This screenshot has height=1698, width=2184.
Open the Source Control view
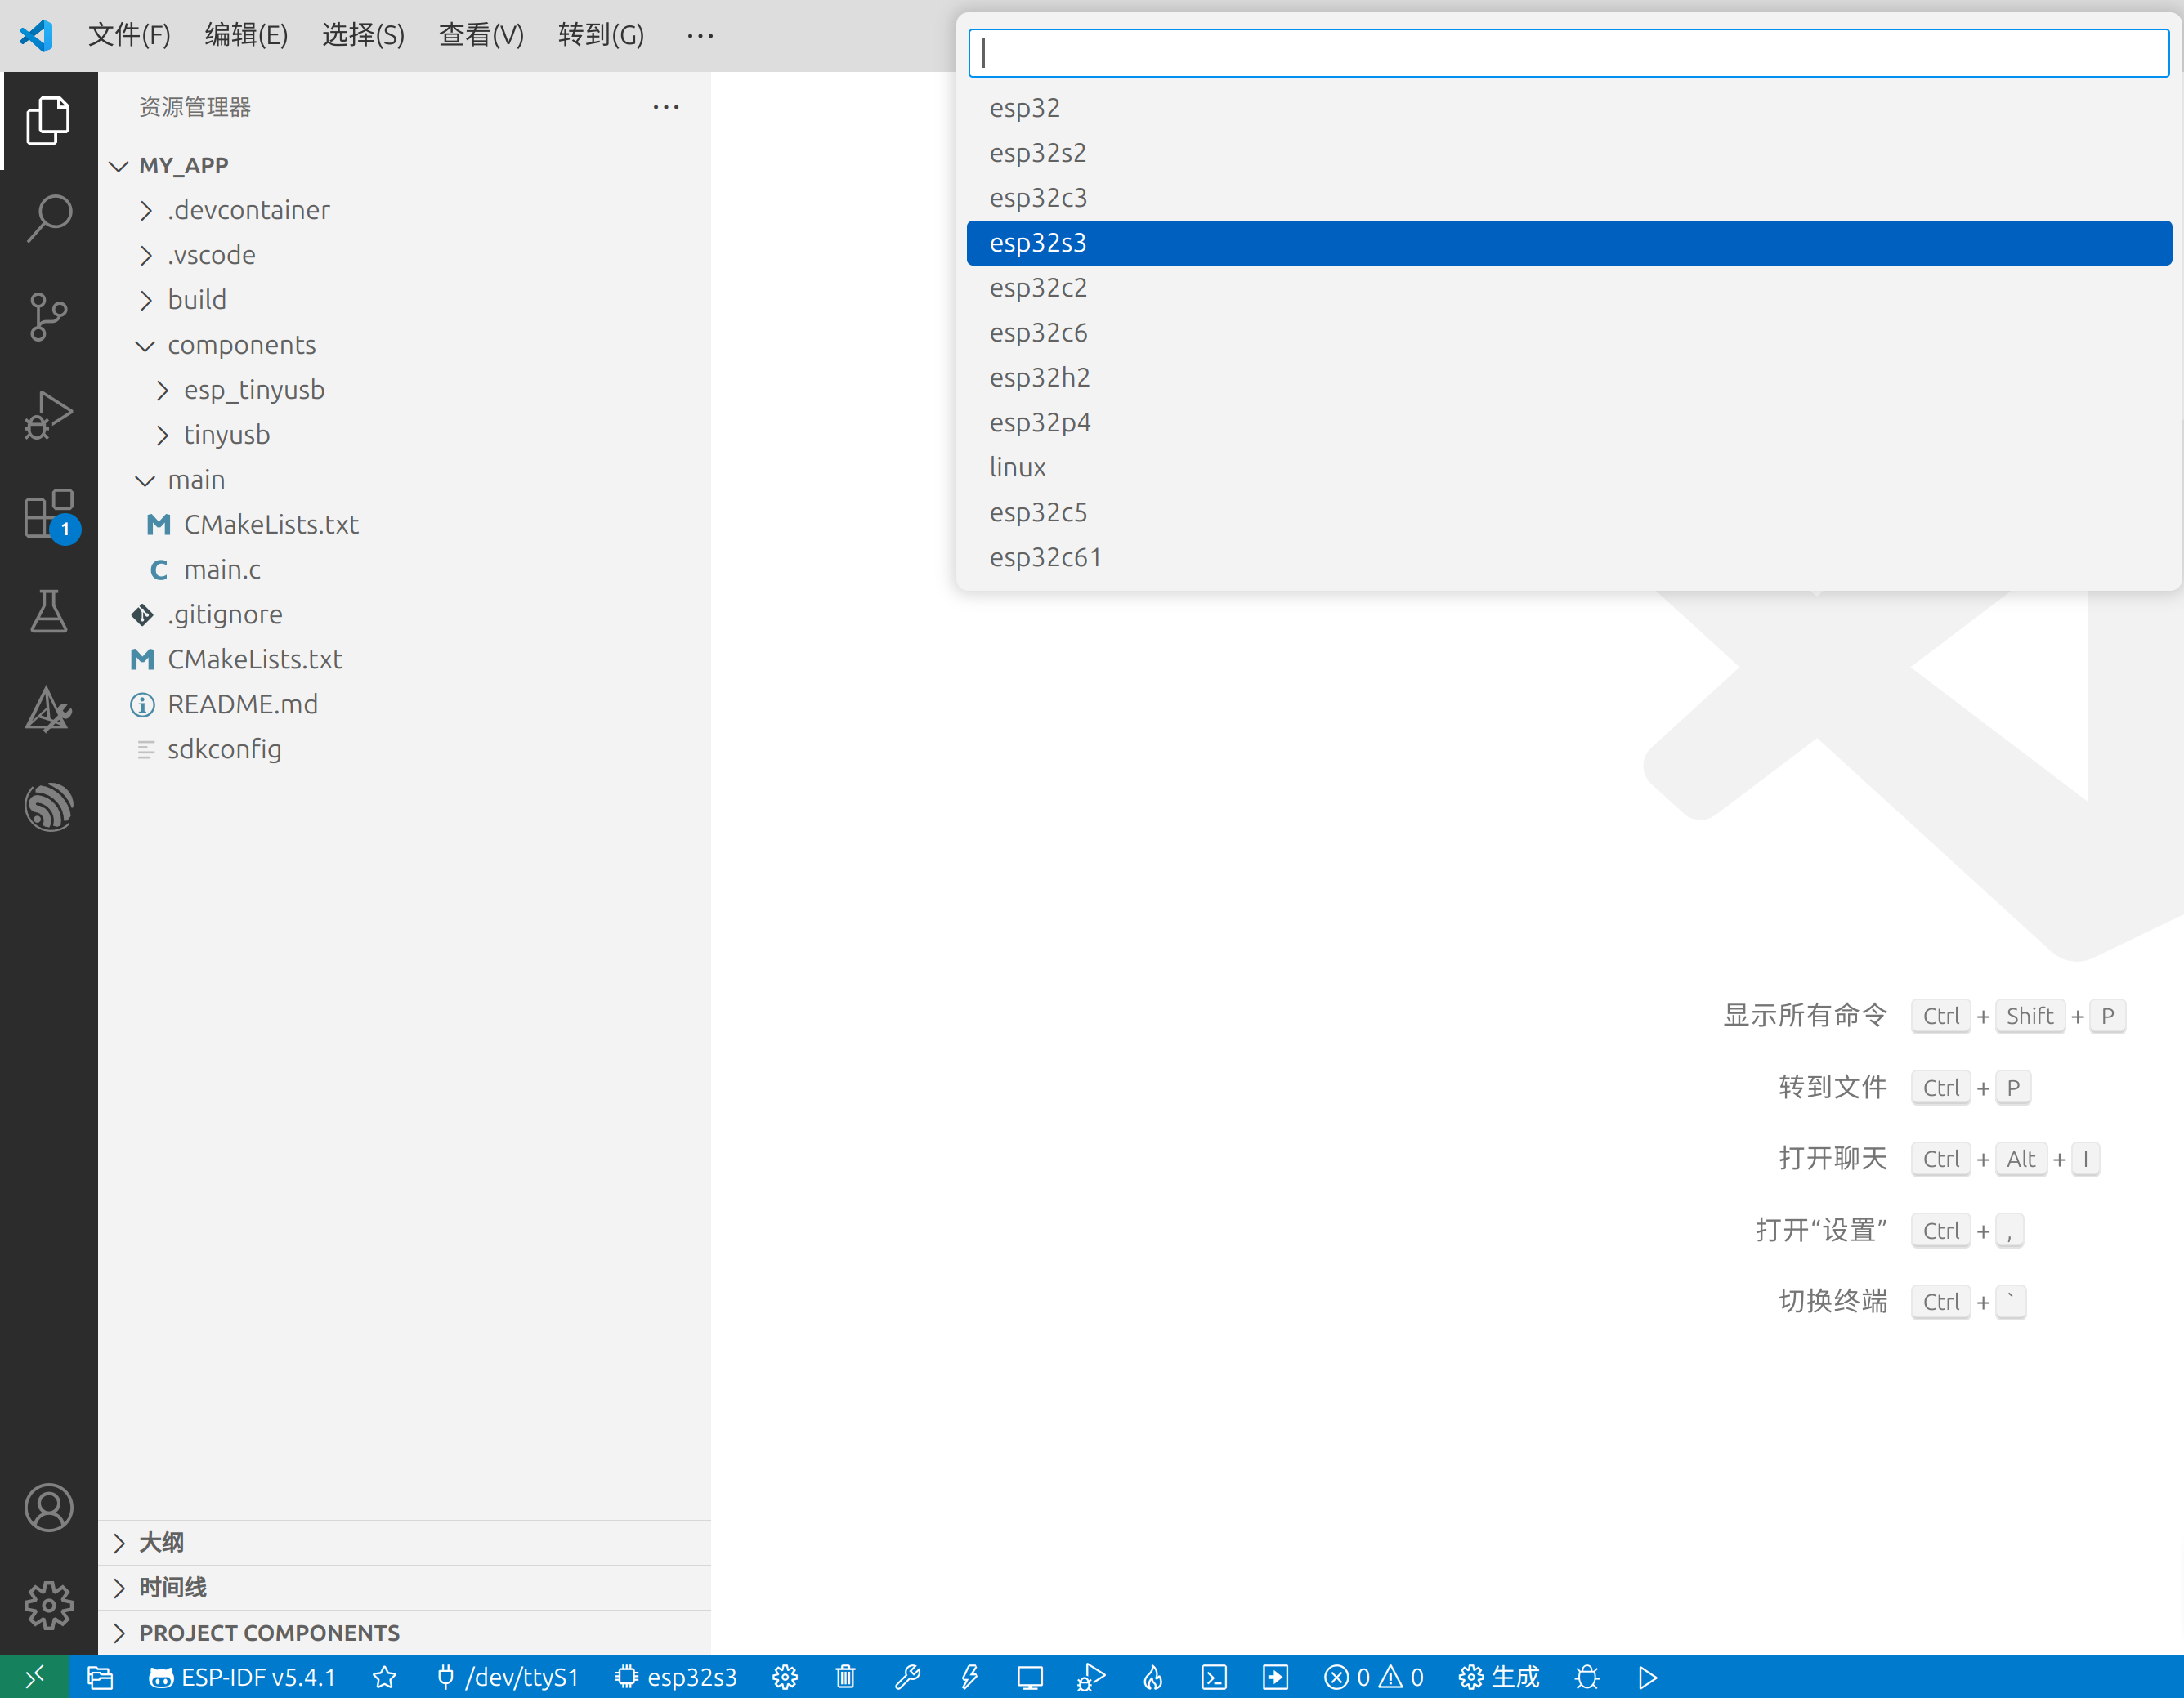48,317
